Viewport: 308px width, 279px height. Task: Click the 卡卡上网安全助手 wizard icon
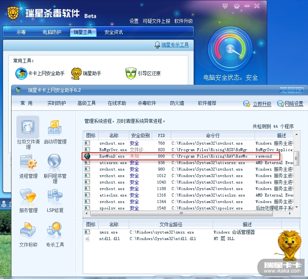21,74
